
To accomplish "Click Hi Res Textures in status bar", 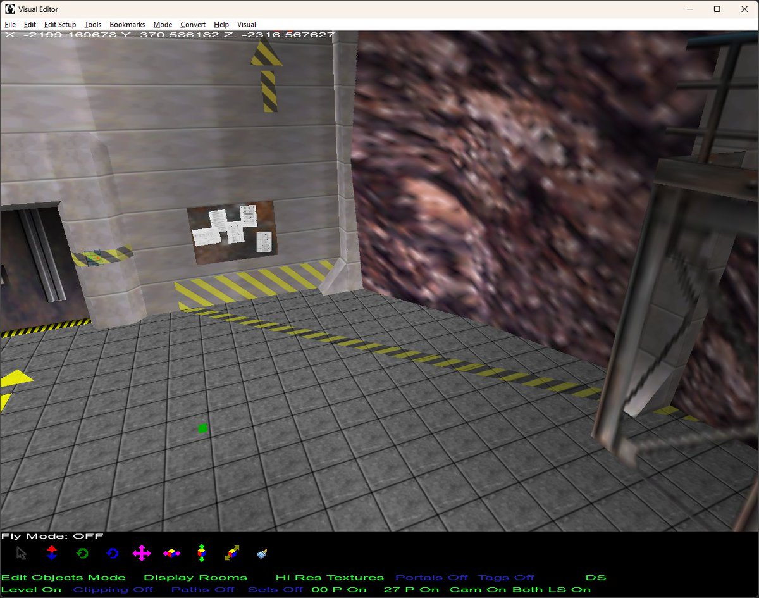I will point(329,577).
